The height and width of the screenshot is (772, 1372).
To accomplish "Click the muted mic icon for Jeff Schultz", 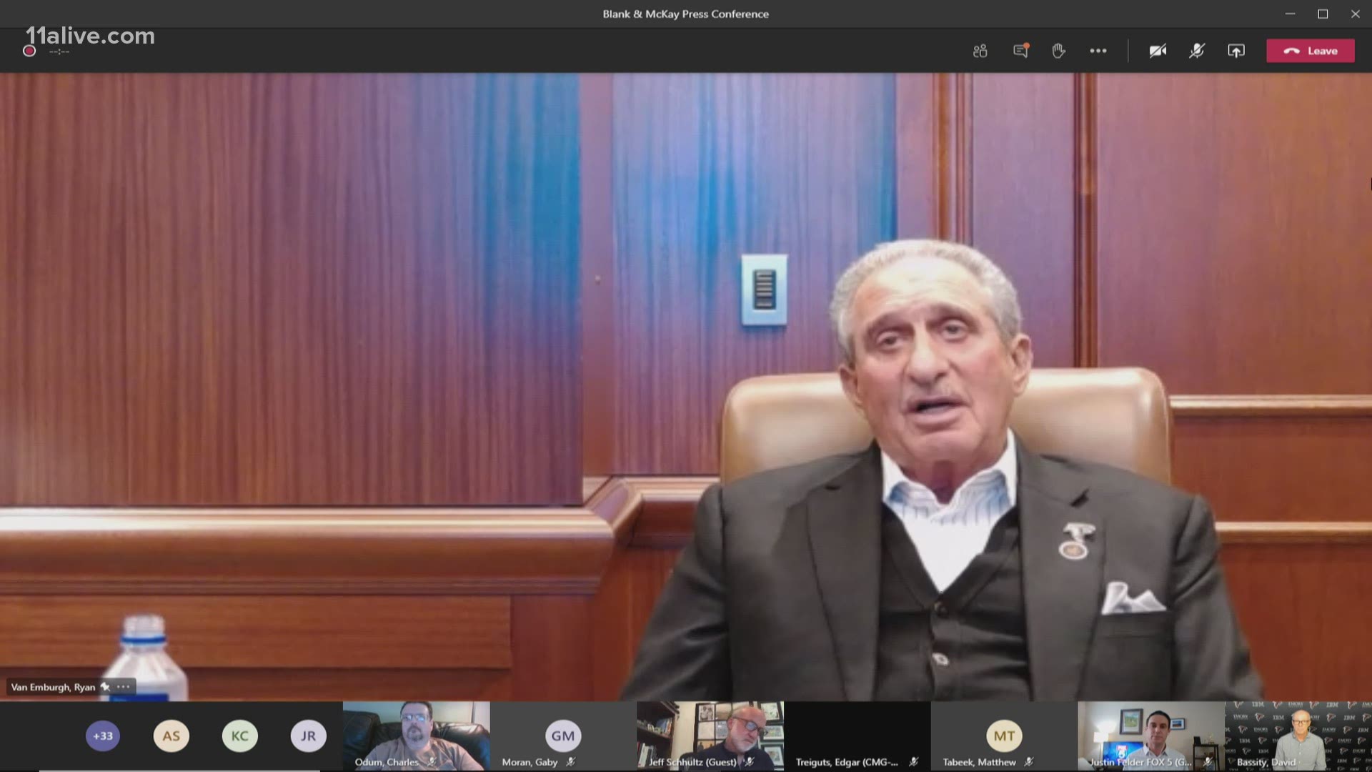I will pos(749,762).
